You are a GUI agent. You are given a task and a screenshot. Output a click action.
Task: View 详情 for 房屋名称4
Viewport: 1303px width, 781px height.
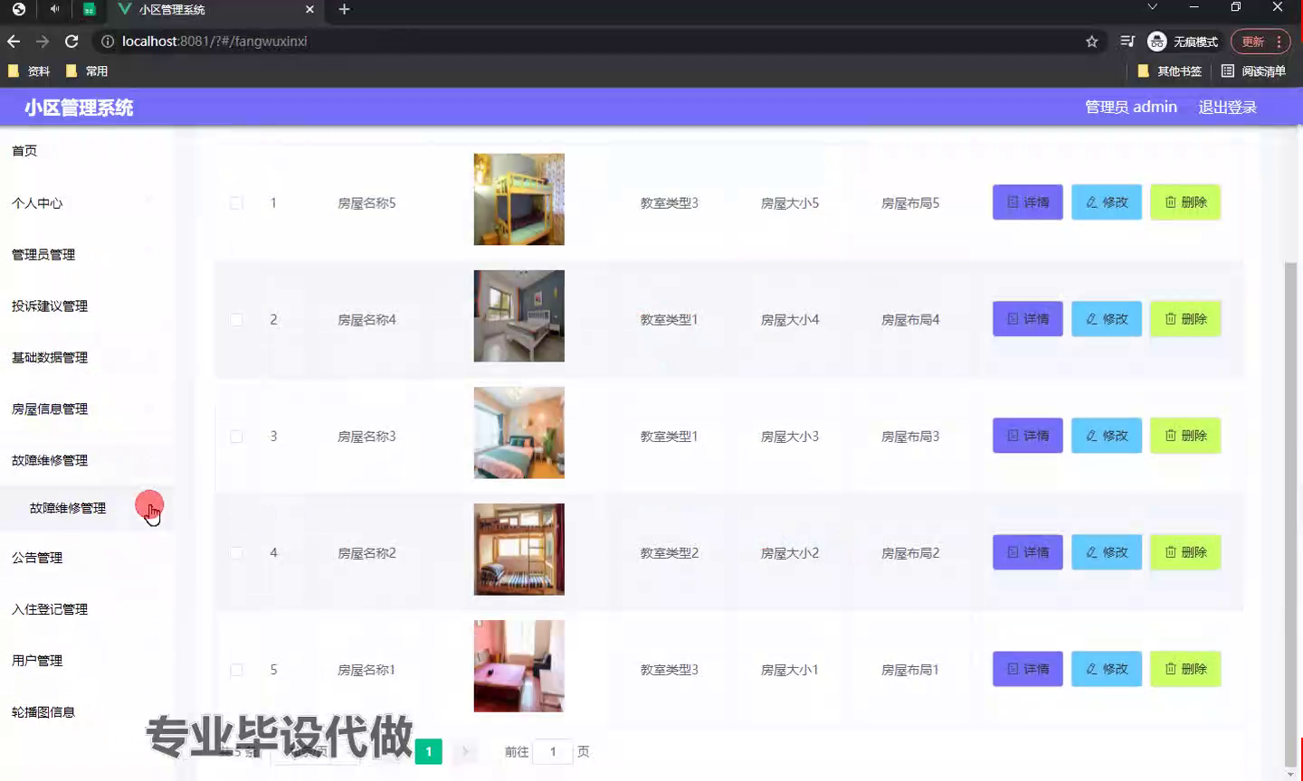click(x=1027, y=319)
